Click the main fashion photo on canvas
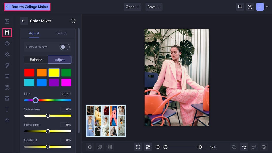Image resolution: width=272 pixels, height=153 pixels. (x=177, y=78)
